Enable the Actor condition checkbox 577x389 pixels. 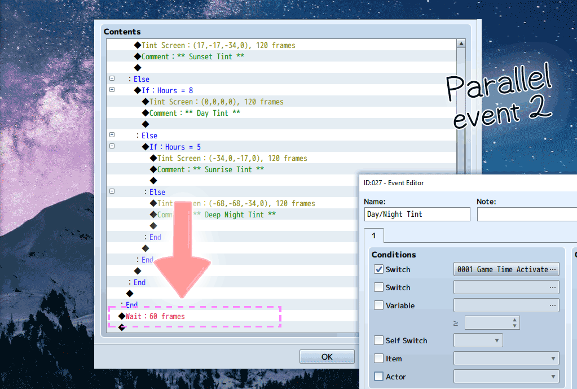tap(380, 376)
